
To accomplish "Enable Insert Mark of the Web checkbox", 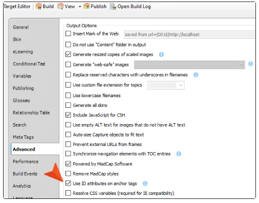I will coord(68,34).
